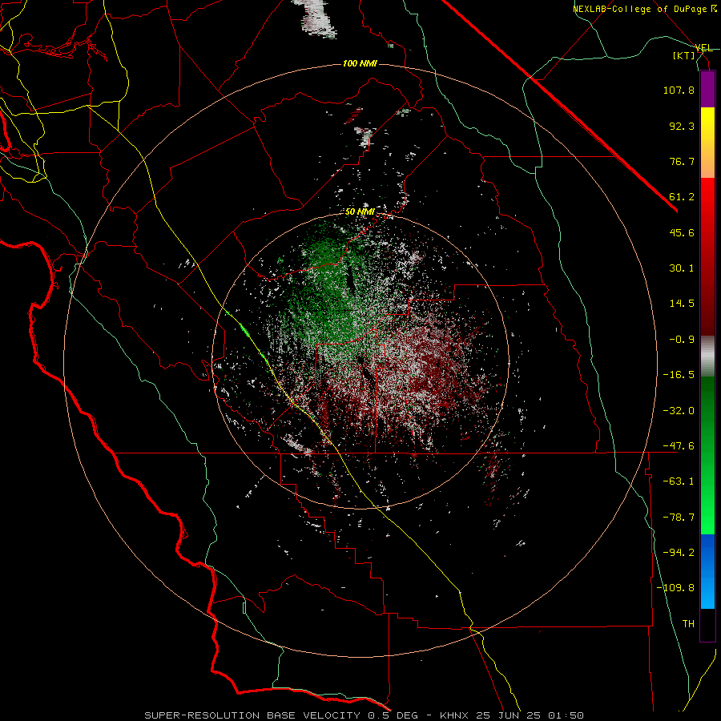Screen dimensions: 721x721
Task: Click the -63.1 velocity scale value
Action: coord(679,481)
